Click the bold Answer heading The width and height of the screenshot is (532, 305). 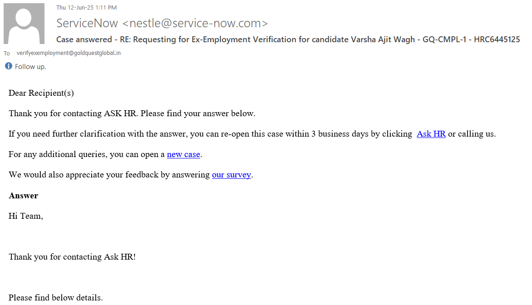pyautogui.click(x=23, y=196)
